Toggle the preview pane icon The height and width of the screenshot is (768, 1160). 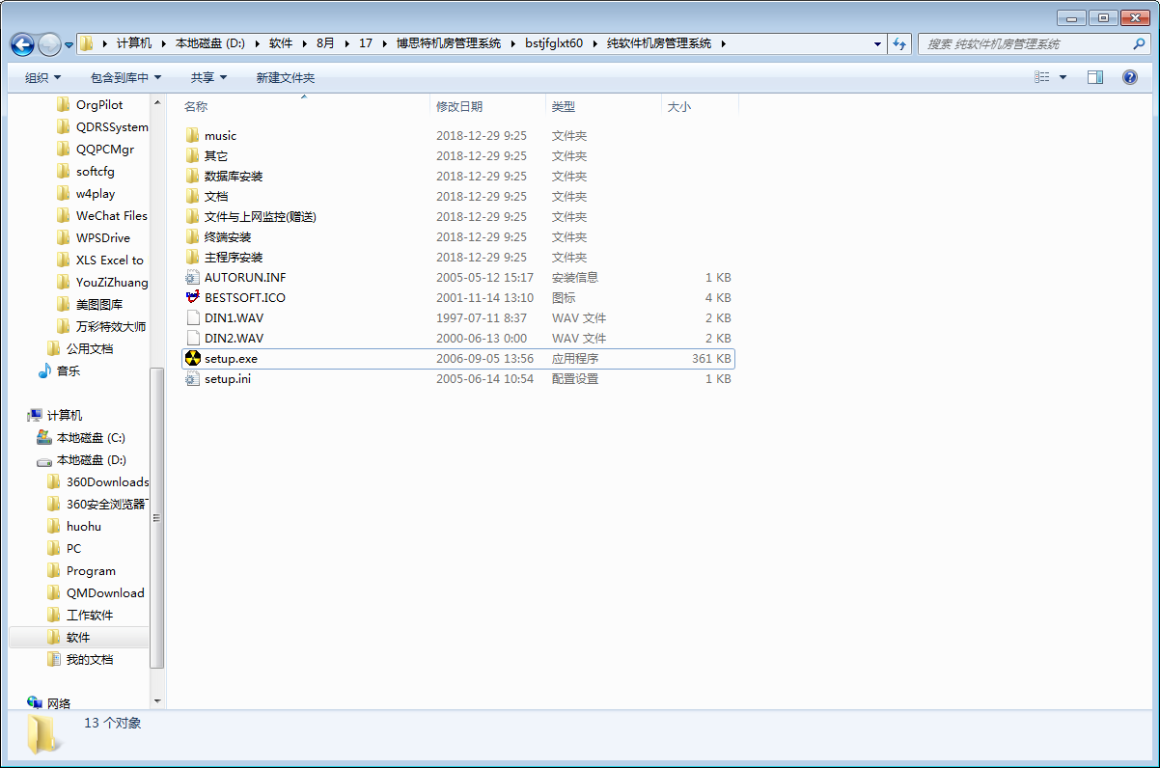(x=1095, y=77)
